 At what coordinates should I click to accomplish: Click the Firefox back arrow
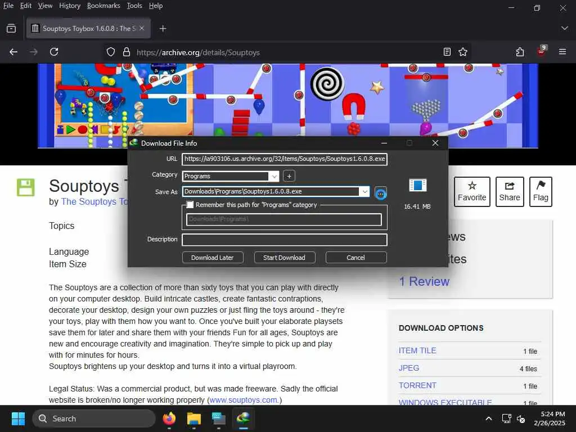tap(13, 52)
